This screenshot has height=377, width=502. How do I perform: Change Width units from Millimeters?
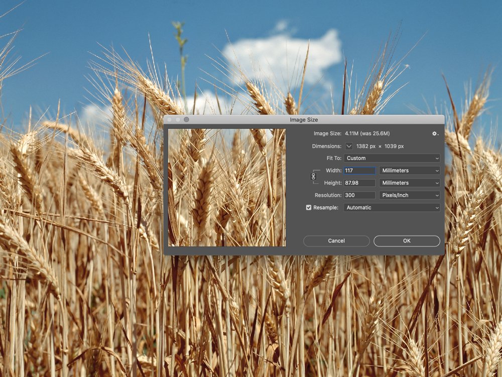click(x=410, y=171)
